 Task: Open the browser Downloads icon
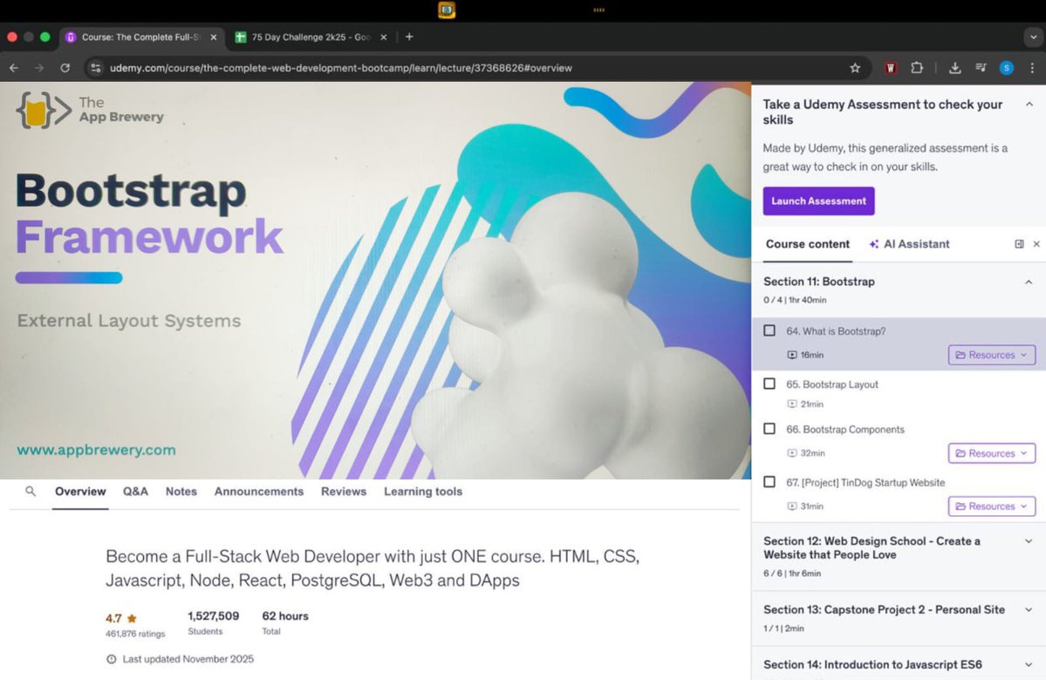point(954,68)
